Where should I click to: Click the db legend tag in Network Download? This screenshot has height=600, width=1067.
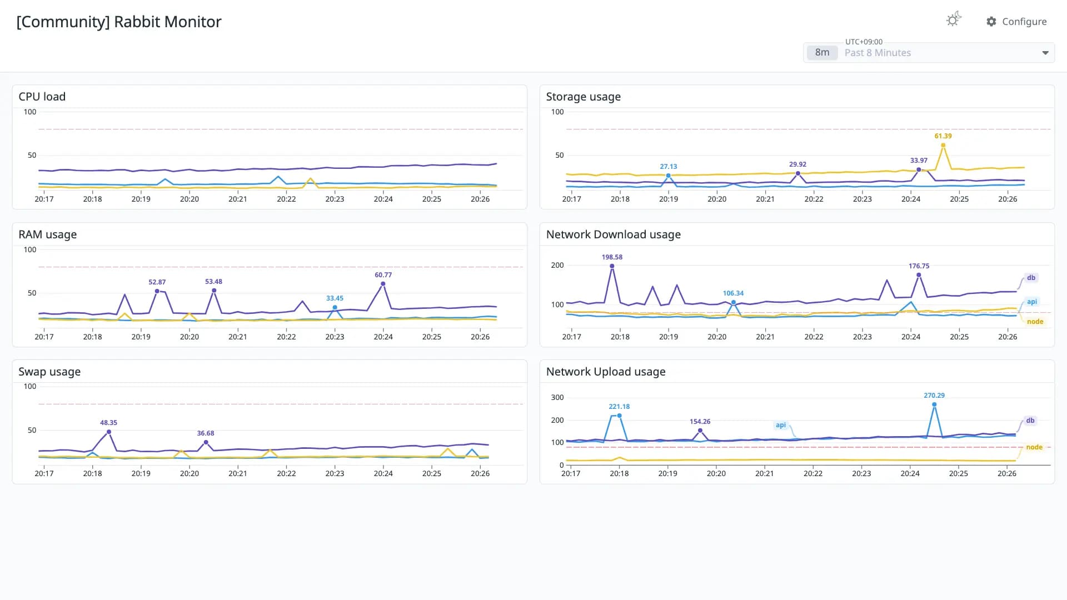[x=1031, y=278]
